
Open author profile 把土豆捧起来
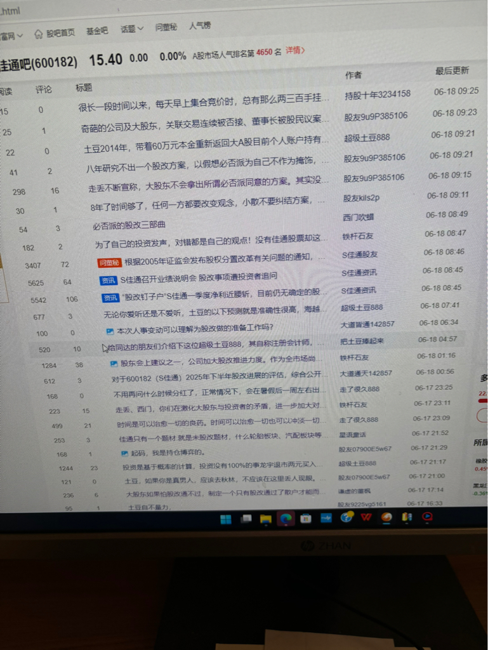362,341
